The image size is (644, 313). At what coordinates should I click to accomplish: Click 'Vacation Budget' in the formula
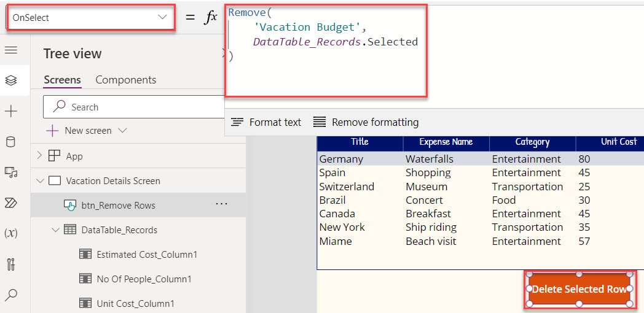tap(309, 27)
